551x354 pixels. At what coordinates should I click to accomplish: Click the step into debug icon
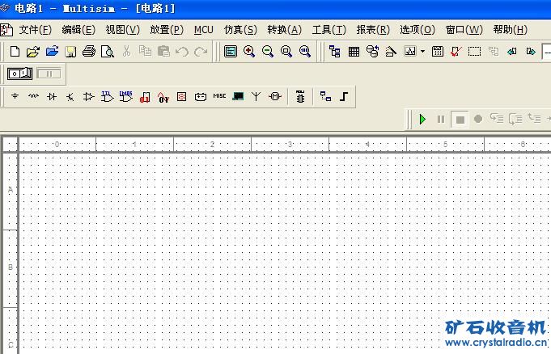tap(497, 119)
